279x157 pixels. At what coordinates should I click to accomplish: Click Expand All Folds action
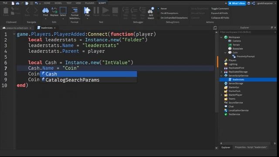coord(220,13)
